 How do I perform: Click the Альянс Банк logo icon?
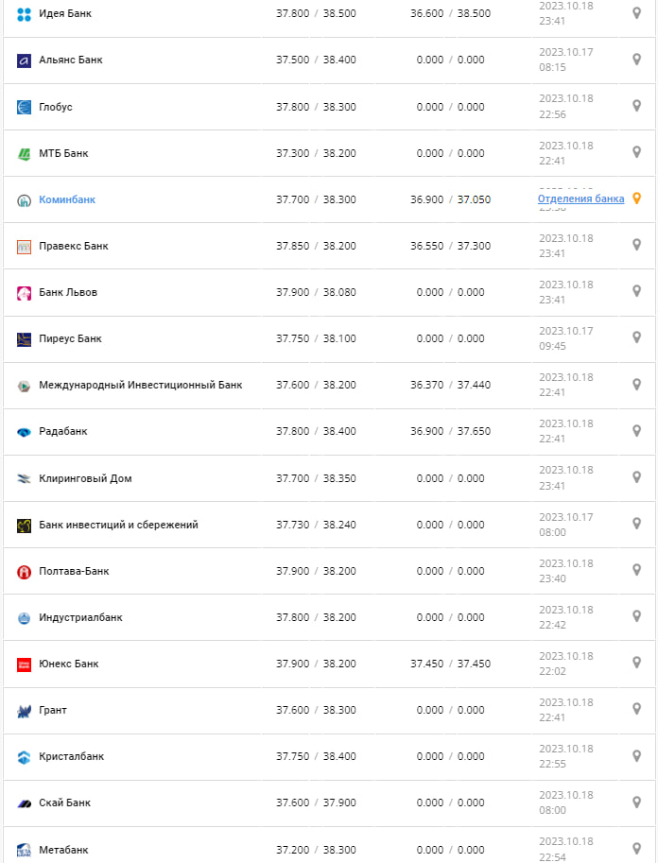(x=25, y=60)
